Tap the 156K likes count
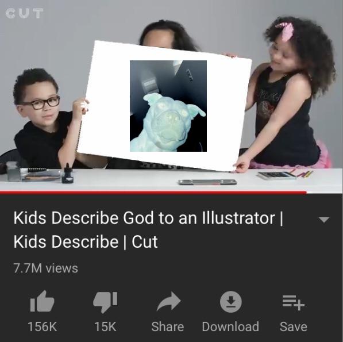The width and height of the screenshot is (343, 342). click(x=43, y=326)
